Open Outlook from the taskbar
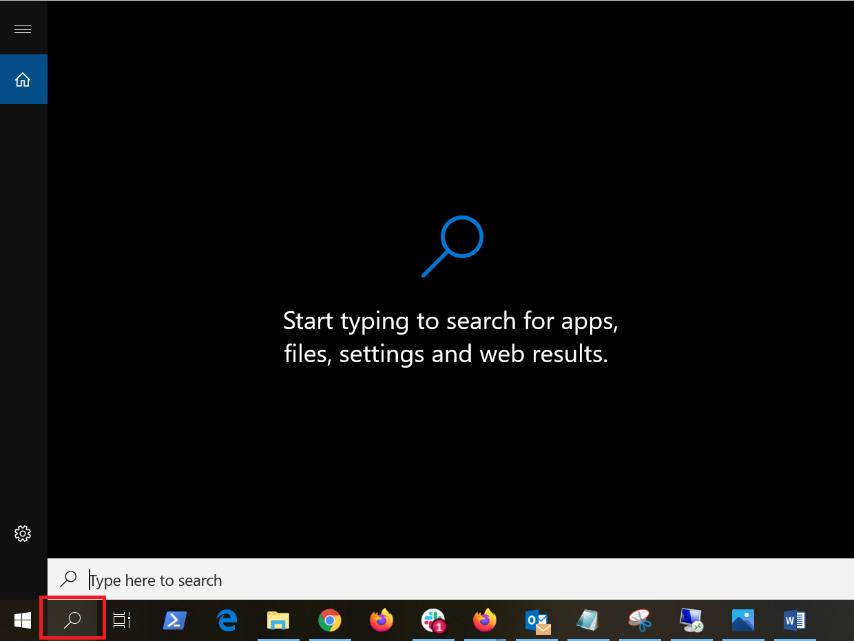 [x=537, y=620]
